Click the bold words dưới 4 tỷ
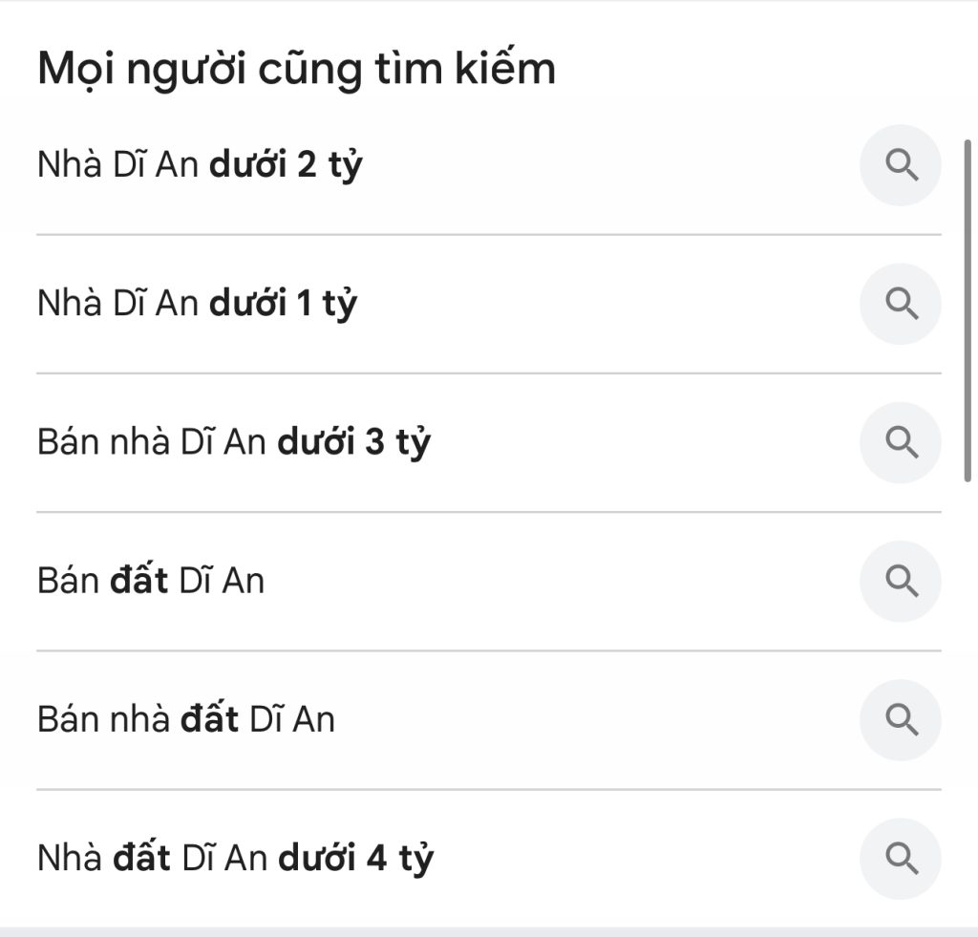This screenshot has height=937, width=978. pos(355,858)
